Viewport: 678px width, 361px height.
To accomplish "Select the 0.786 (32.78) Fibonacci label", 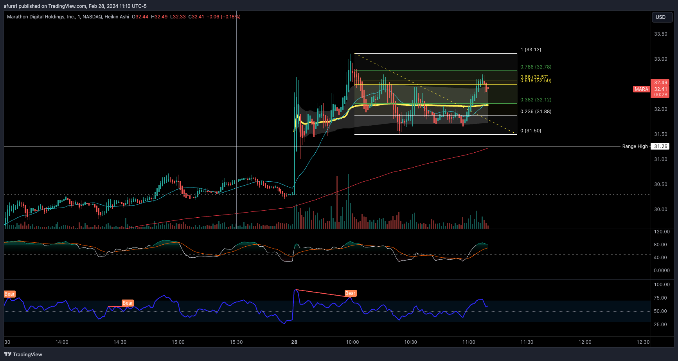I will [x=536, y=67].
